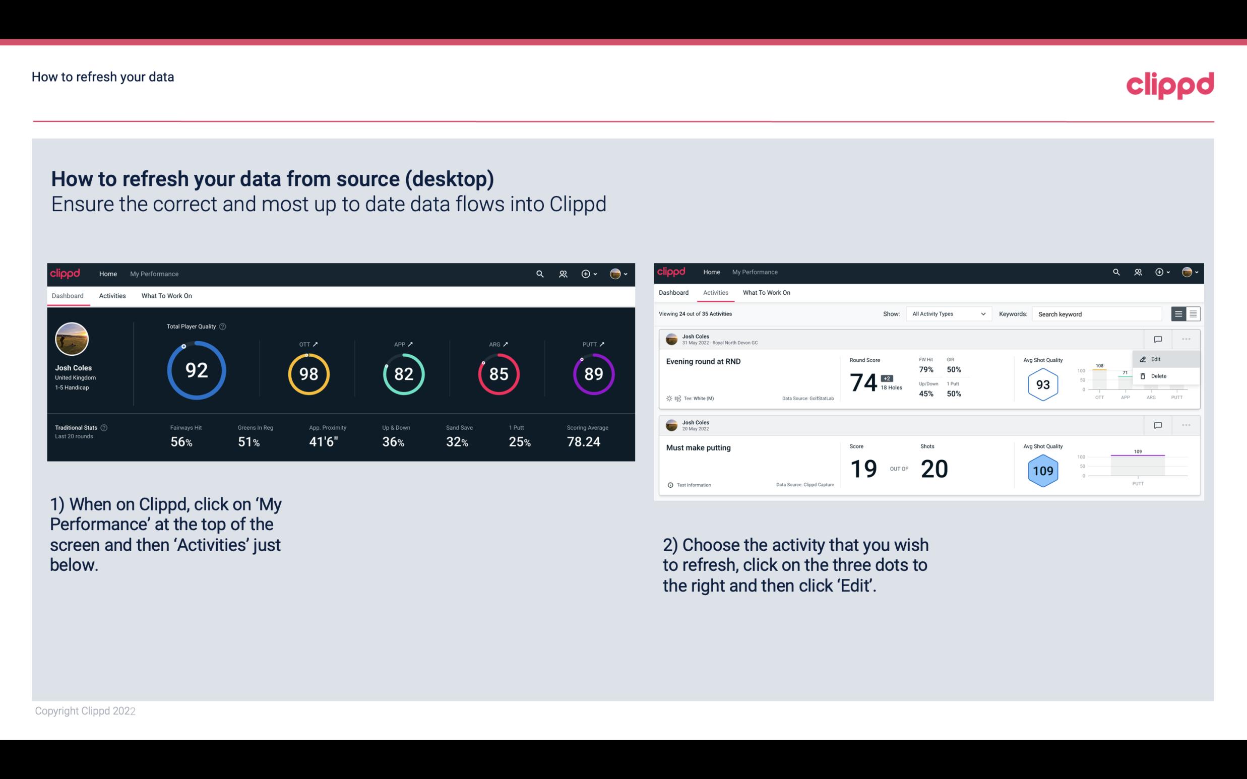Click the search icon in navigation bar
The image size is (1247, 779).
[539, 273]
